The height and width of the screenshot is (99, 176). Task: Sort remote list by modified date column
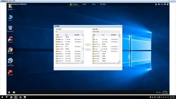pos(114,35)
